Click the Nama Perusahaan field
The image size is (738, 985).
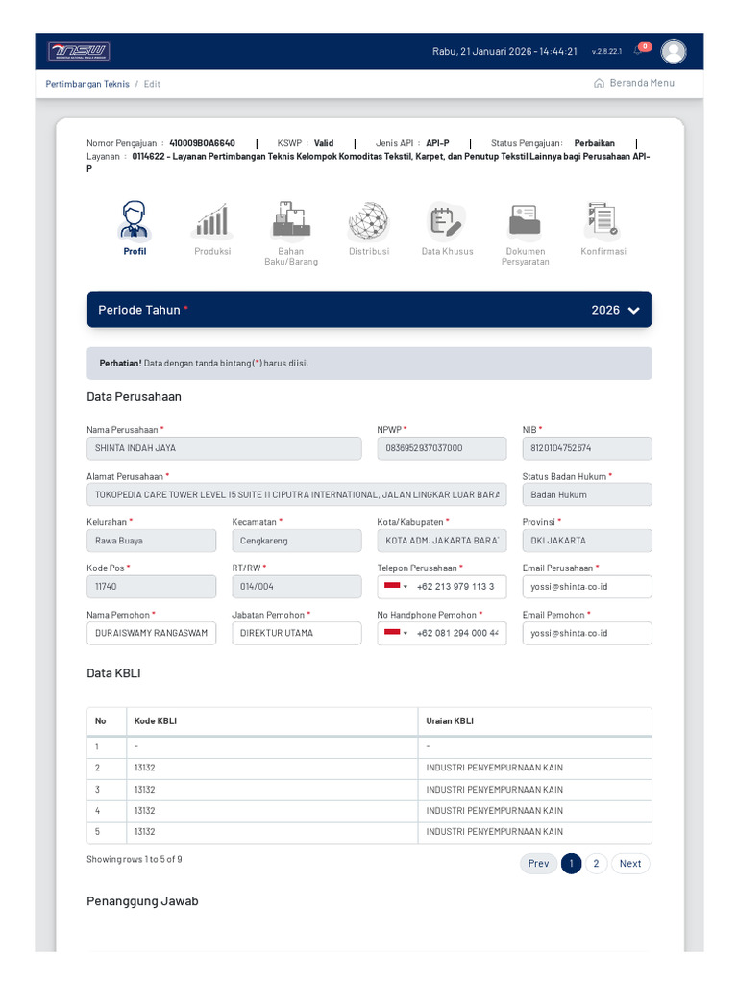click(224, 448)
